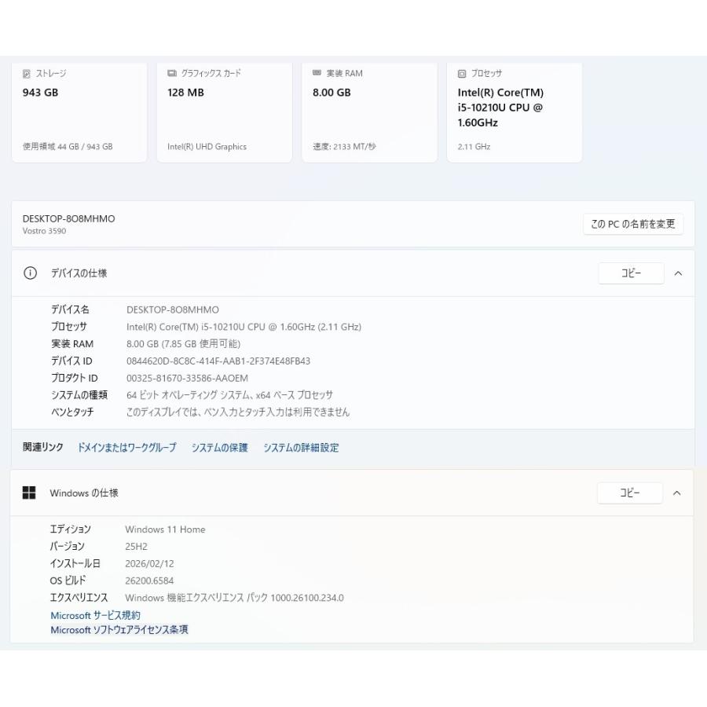The height and width of the screenshot is (707, 707).
Task: Select the 128 MB graphics card panel
Action: click(224, 112)
